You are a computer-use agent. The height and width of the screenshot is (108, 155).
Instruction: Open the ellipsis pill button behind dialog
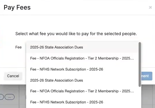pyautogui.click(x=10, y=97)
